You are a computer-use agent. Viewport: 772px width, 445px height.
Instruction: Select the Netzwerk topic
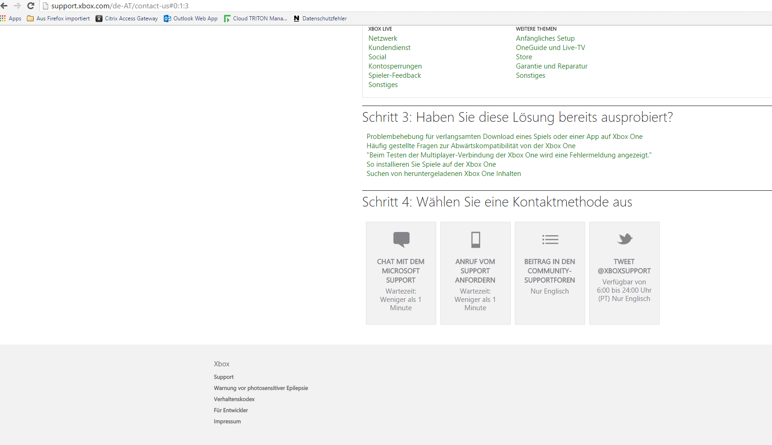(x=383, y=38)
